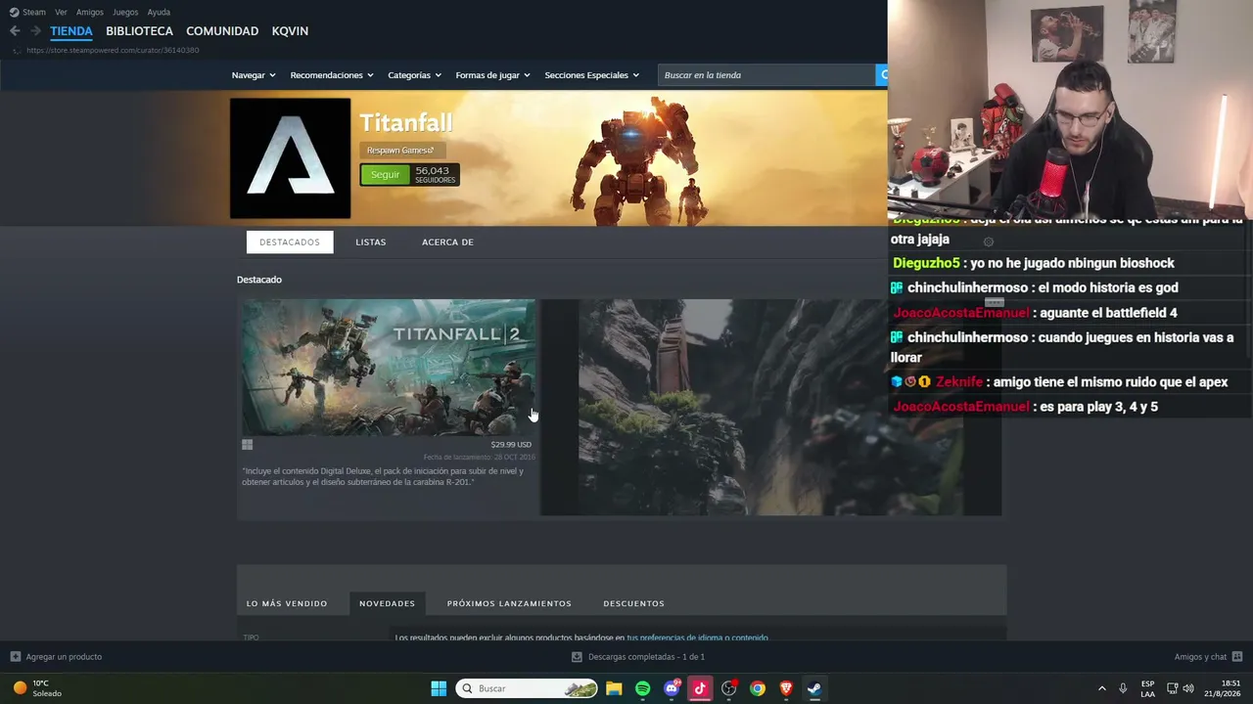Image resolution: width=1253 pixels, height=704 pixels.
Task: Open the volume speaker tray icon
Action: [1188, 688]
